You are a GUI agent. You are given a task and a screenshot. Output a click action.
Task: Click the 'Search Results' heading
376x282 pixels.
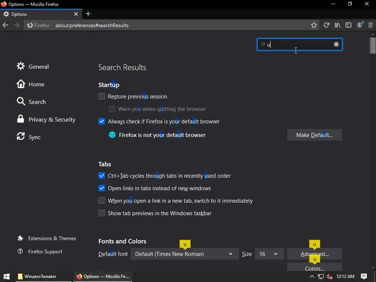[x=122, y=68]
